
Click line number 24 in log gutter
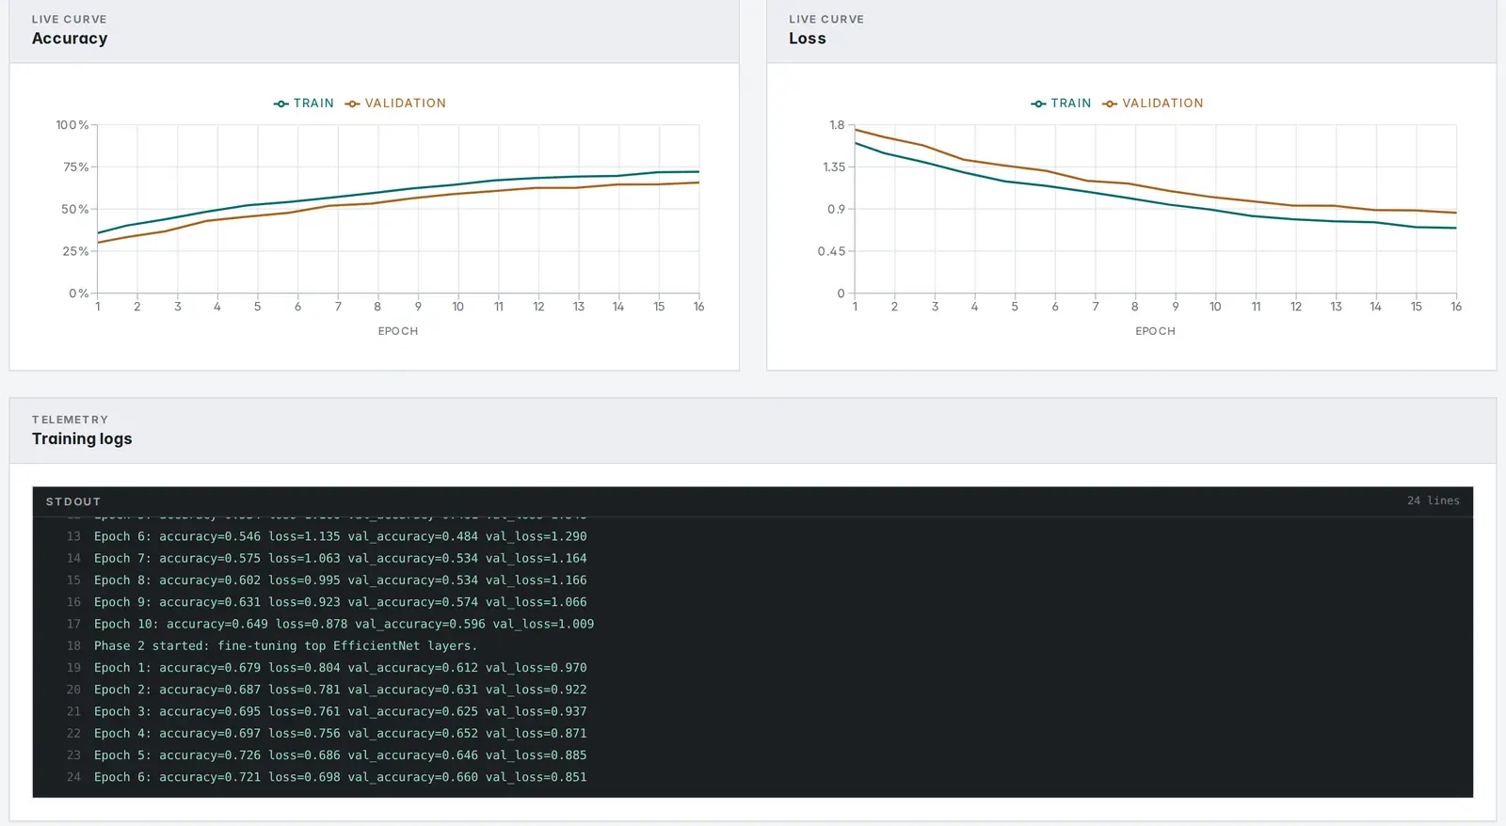click(x=73, y=777)
